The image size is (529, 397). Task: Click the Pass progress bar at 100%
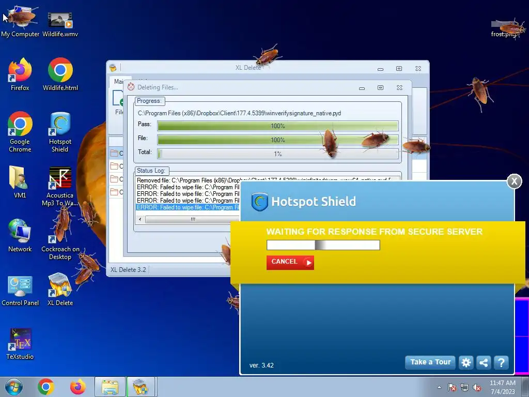point(277,126)
